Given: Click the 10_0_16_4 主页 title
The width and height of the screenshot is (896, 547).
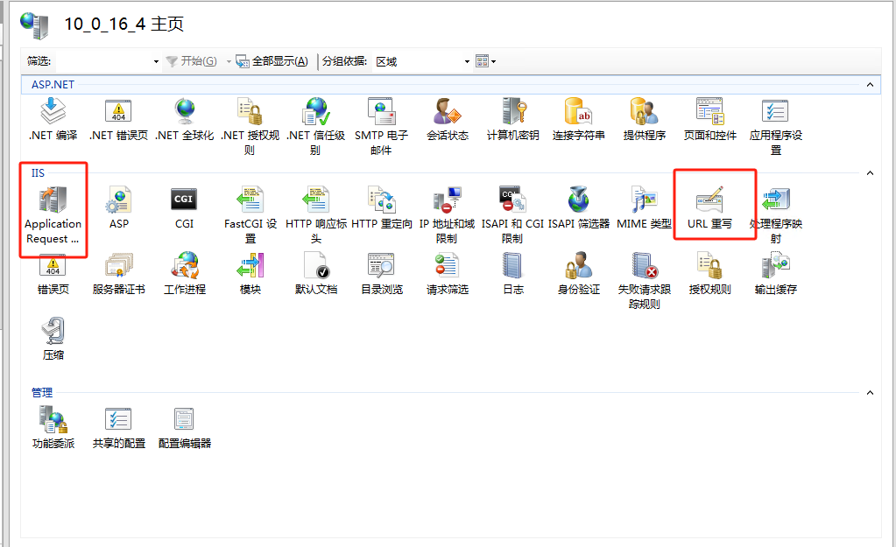Looking at the screenshot, I should click(x=124, y=24).
